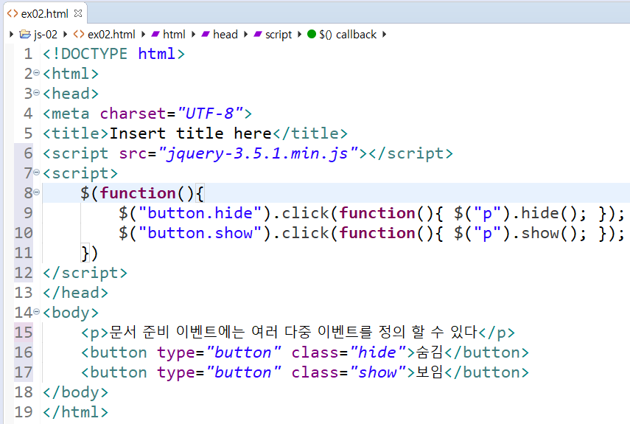Click the class="show" attribute on line 17
Viewport: 630px width, 424px height.
click(x=349, y=372)
